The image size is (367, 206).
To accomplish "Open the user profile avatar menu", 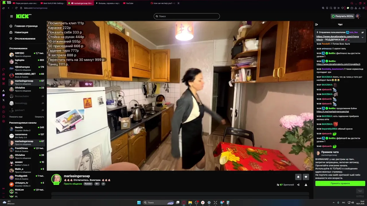I will 358,16.
